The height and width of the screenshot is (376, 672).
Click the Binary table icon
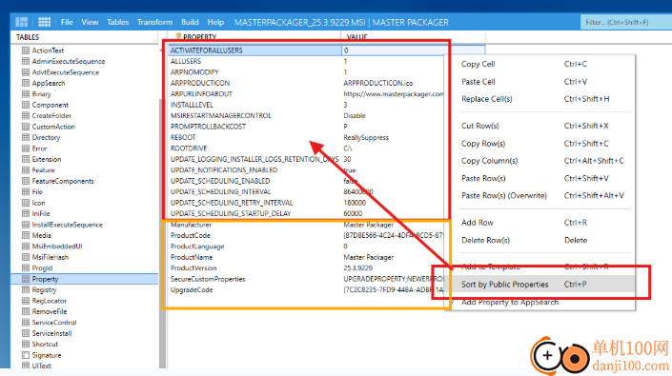[x=26, y=93]
